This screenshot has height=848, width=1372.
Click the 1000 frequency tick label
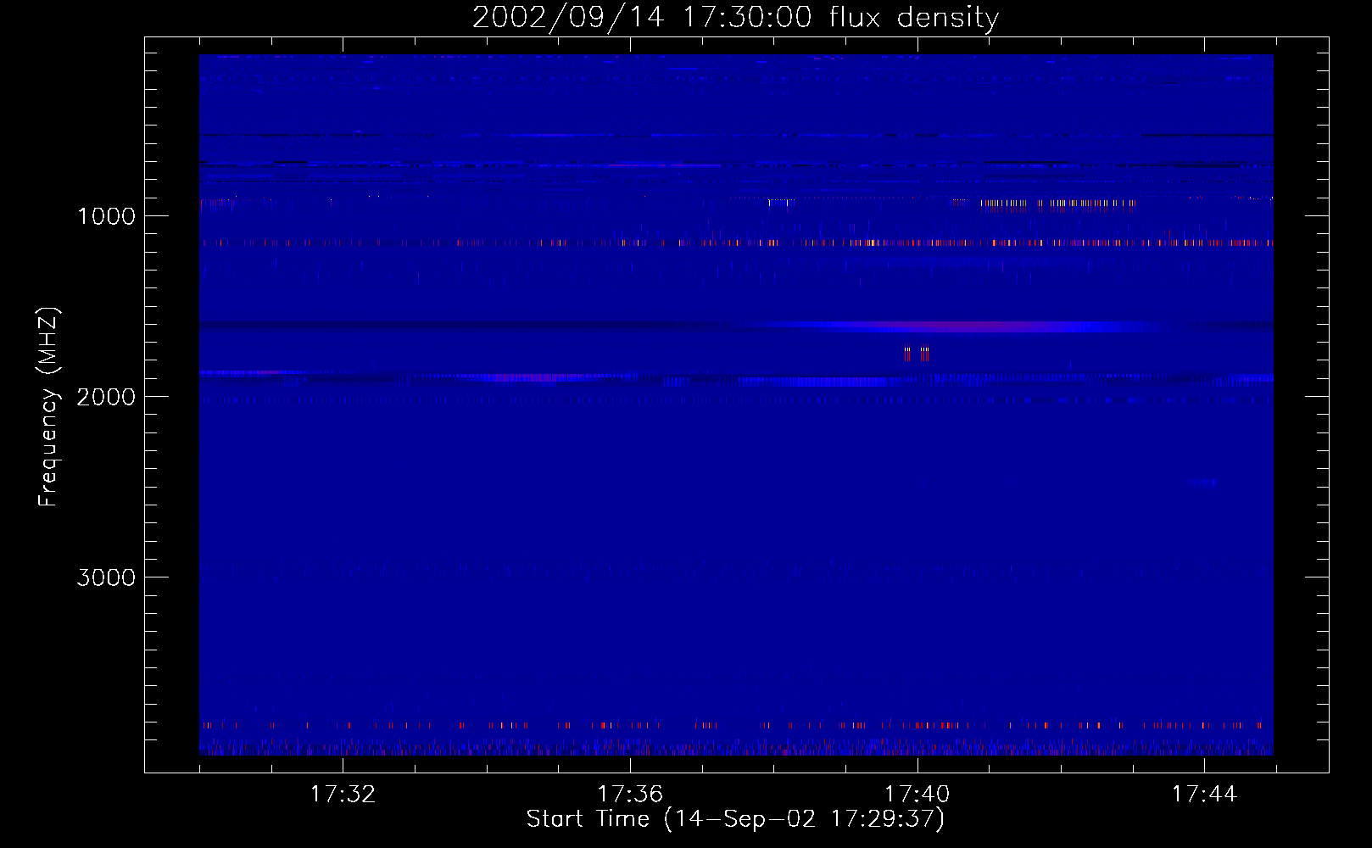tap(107, 216)
